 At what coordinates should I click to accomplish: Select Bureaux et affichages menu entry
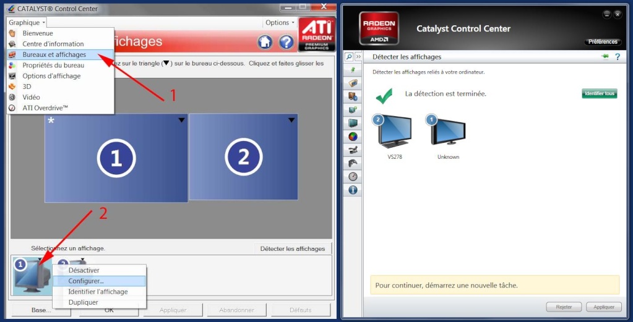coord(61,54)
